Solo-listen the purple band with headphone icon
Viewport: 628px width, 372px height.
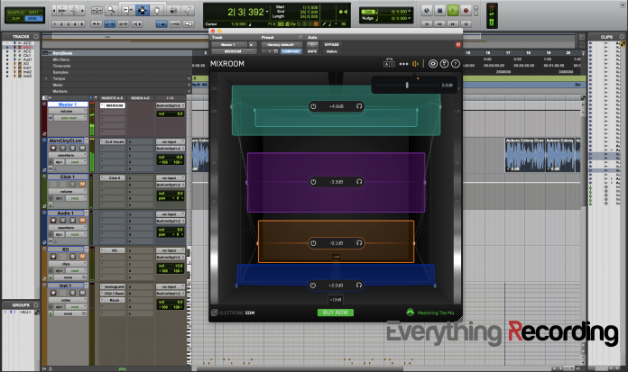pos(359,182)
